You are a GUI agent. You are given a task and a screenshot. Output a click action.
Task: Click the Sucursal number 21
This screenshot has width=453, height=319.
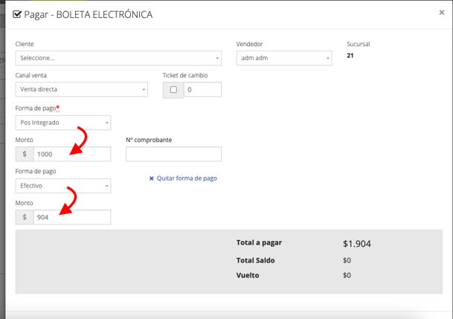pos(350,56)
